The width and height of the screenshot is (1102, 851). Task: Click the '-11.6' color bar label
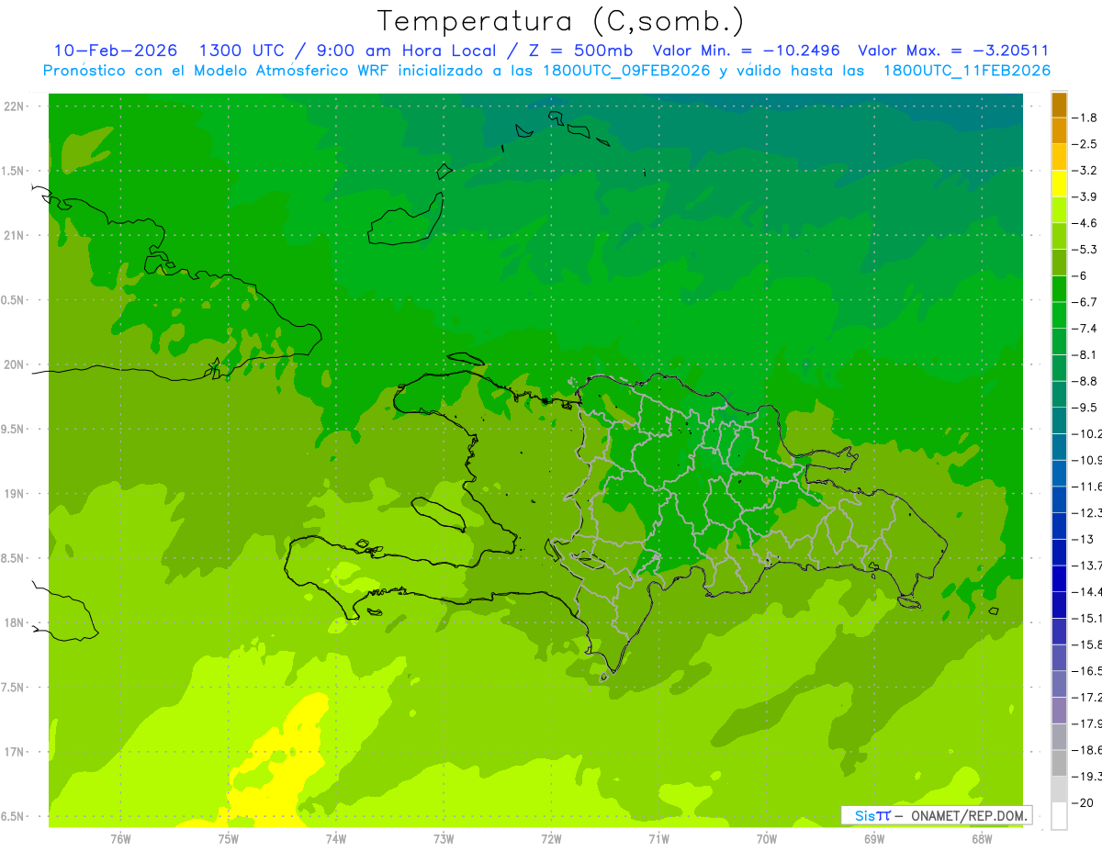(x=1087, y=486)
